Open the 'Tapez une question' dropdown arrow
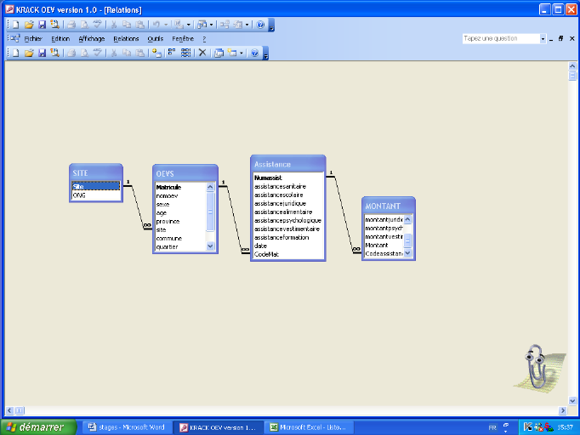 click(x=543, y=38)
